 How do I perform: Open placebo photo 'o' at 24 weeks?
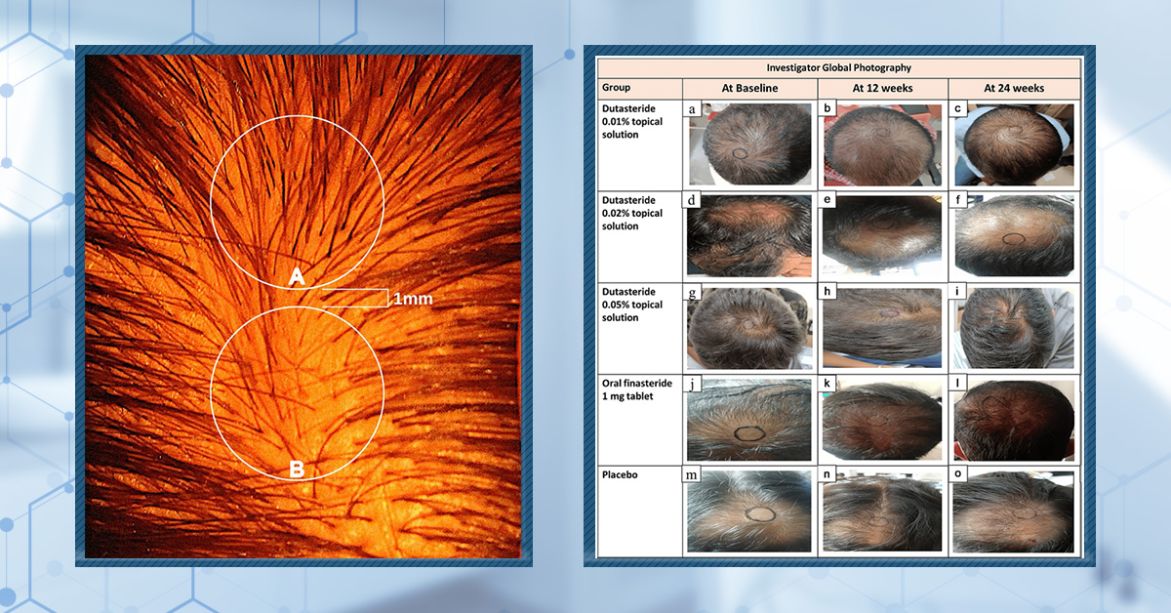point(1014,510)
